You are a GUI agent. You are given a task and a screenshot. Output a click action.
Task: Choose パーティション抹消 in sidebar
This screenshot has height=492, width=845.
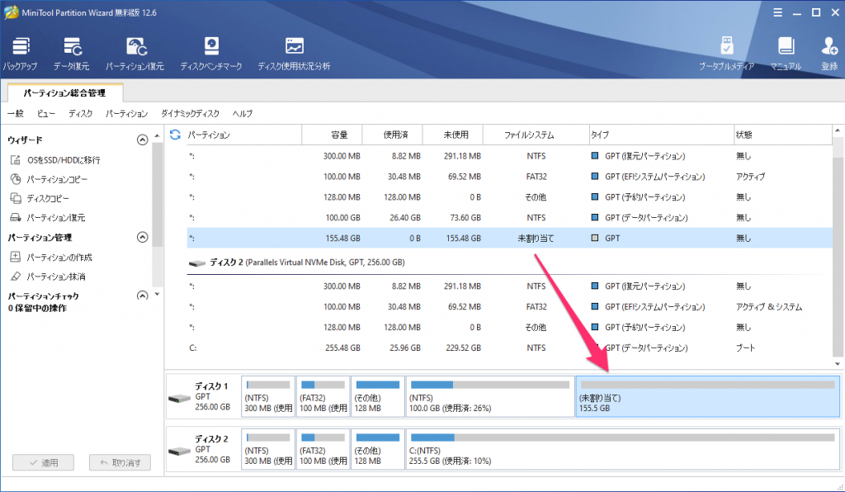48,277
